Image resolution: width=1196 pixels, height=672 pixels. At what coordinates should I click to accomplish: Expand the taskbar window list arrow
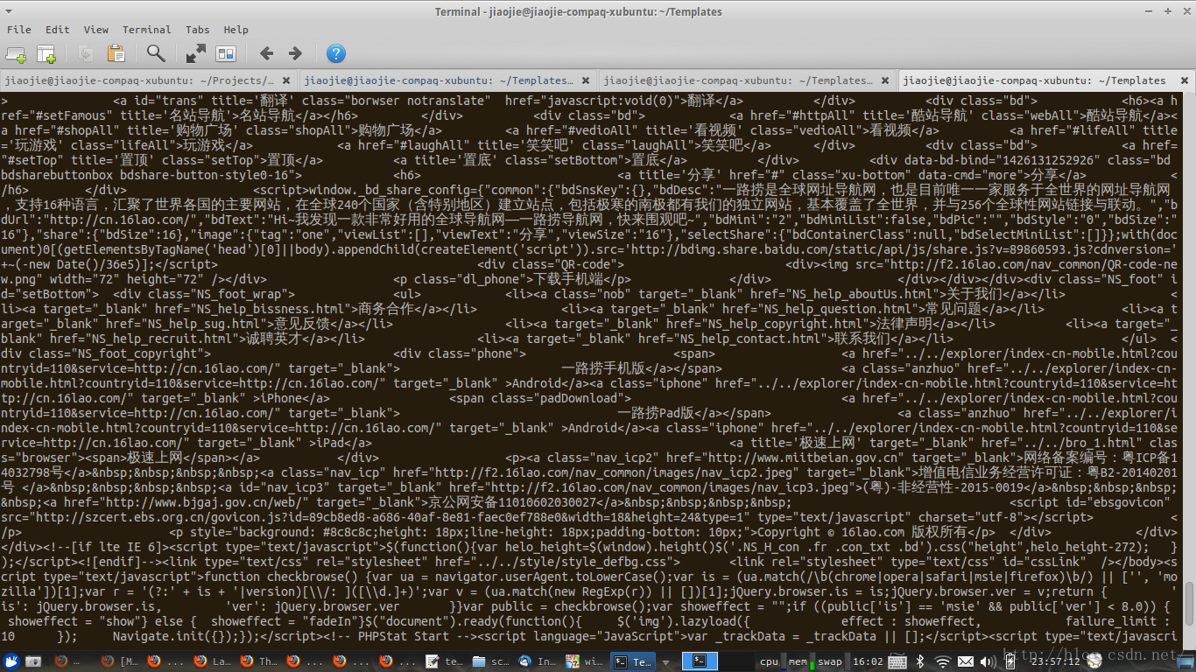click(x=665, y=661)
